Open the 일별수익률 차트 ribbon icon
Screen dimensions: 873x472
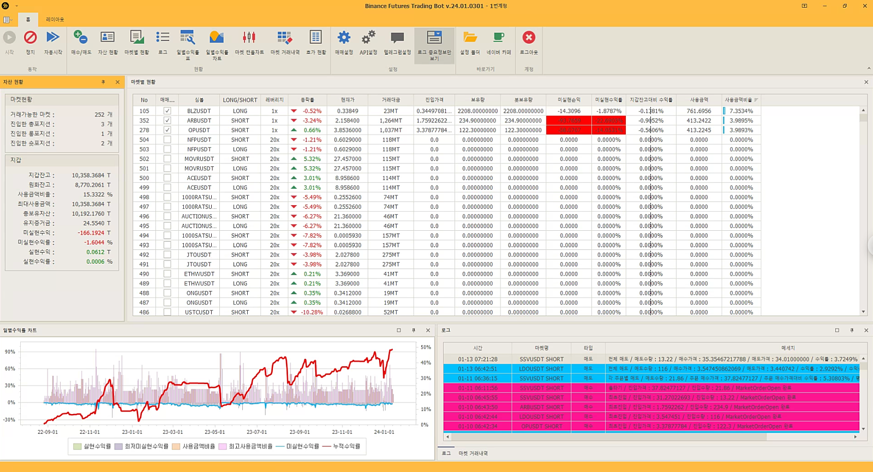point(217,37)
